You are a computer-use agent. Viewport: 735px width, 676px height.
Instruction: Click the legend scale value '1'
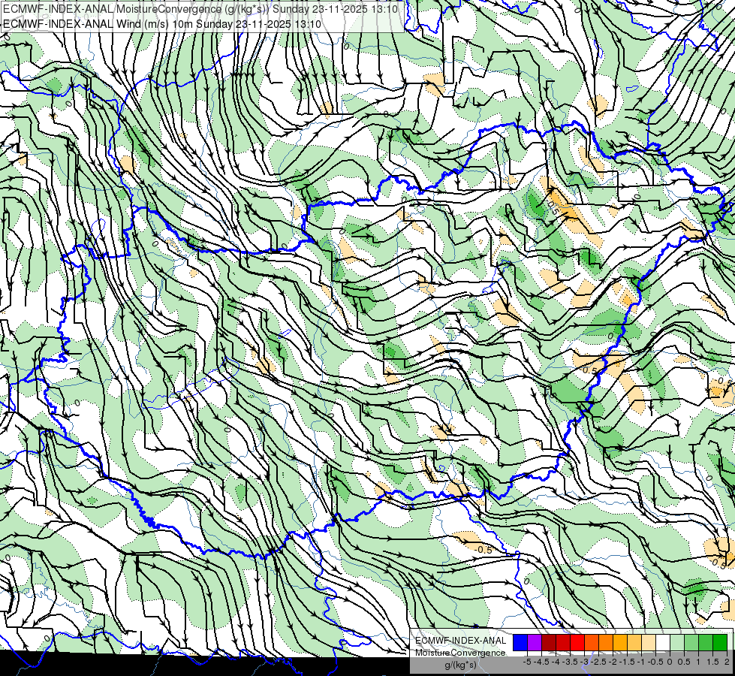point(698,662)
